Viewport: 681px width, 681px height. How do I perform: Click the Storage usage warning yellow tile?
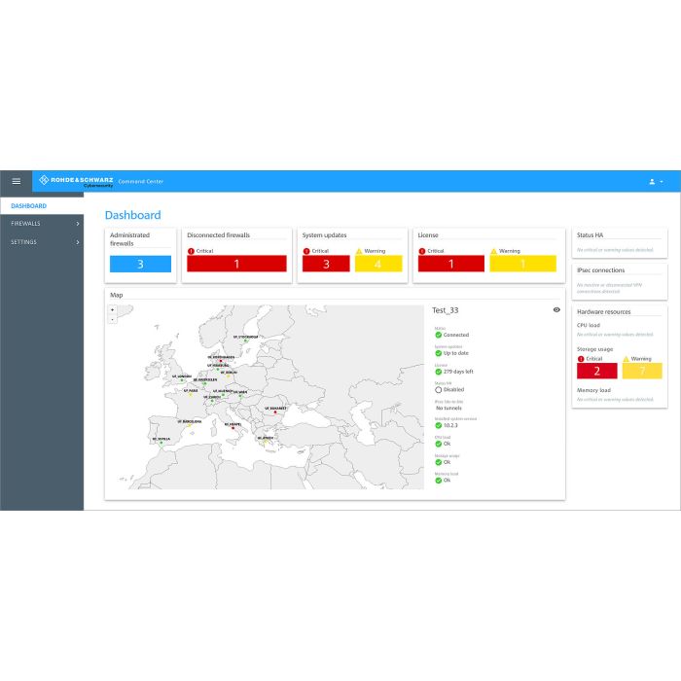(642, 371)
